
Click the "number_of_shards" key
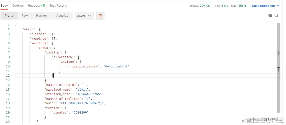[61, 85]
